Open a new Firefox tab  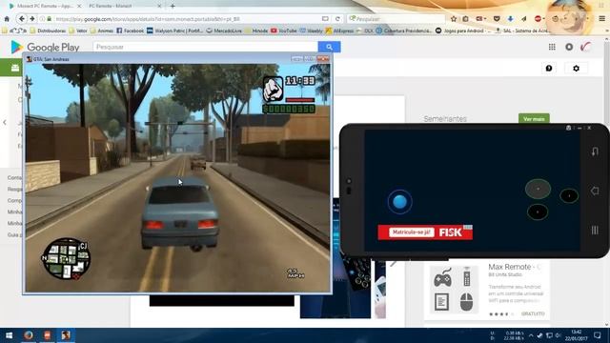(x=173, y=6)
